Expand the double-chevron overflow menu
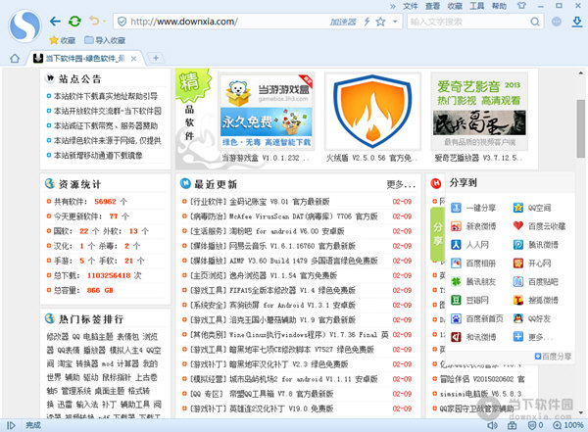The image size is (588, 432). [393, 6]
